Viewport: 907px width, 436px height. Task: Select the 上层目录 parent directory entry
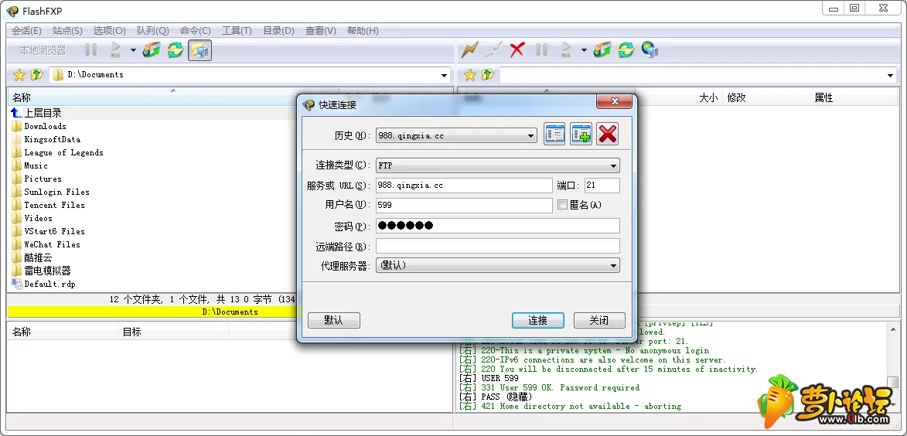click(x=43, y=114)
